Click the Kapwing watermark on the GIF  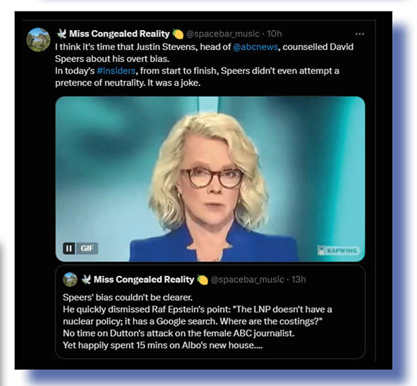(x=339, y=250)
